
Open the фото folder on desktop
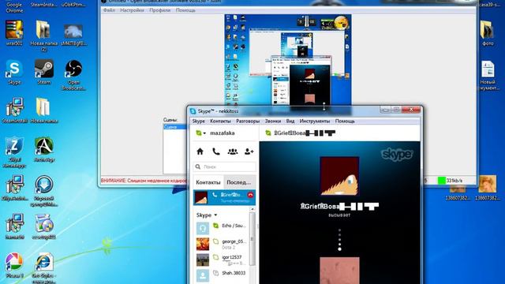point(488,33)
